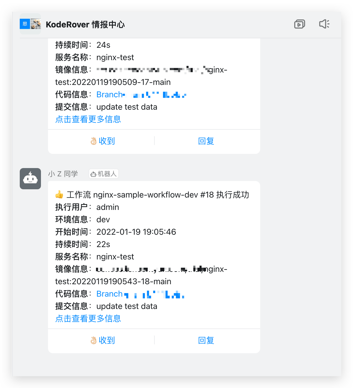Click the Branch link in first message

[x=110, y=94]
